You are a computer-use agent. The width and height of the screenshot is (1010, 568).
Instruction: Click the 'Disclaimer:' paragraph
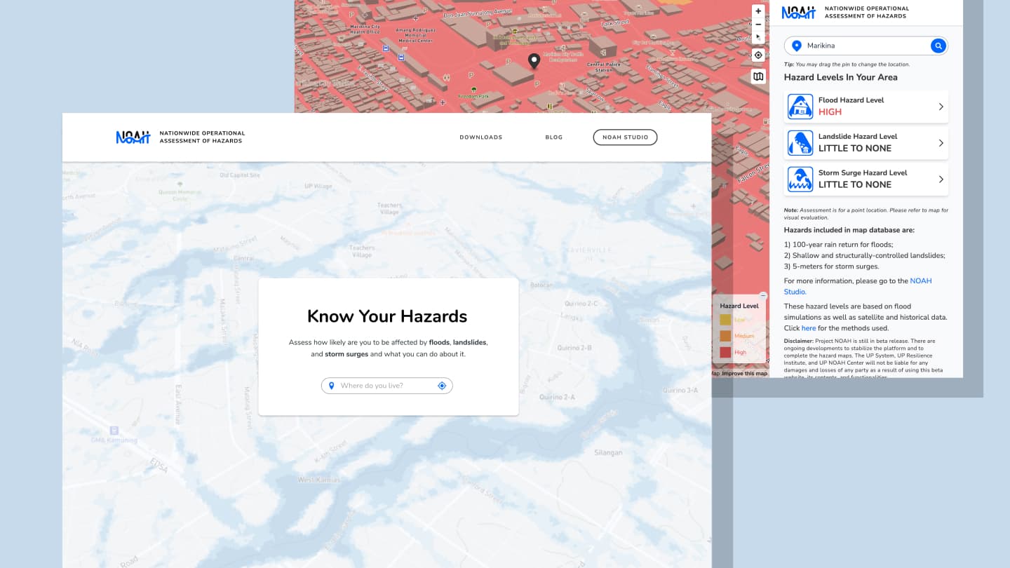point(864,359)
